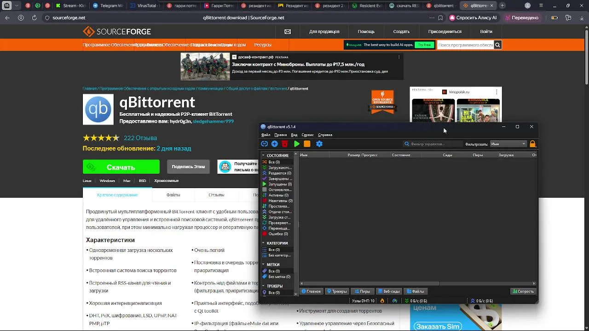Open the Вид menu

coord(294,135)
